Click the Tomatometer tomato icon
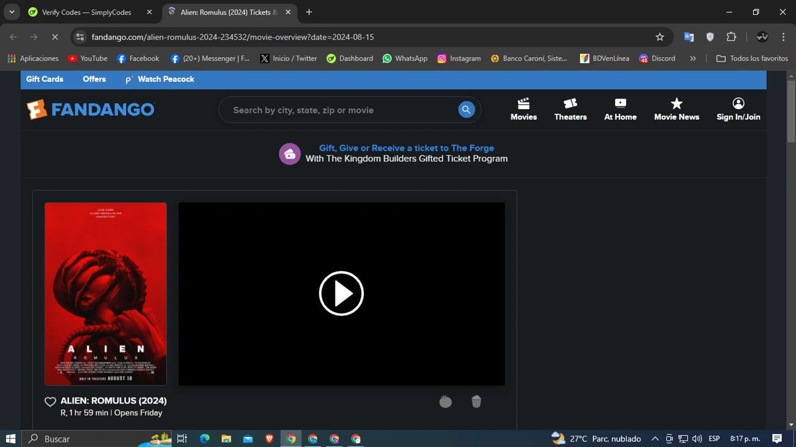 click(x=445, y=402)
